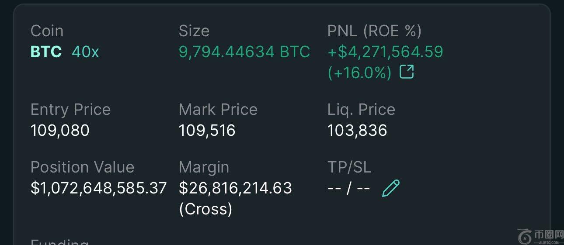Click the margin amount $26,816,214.63

point(235,188)
